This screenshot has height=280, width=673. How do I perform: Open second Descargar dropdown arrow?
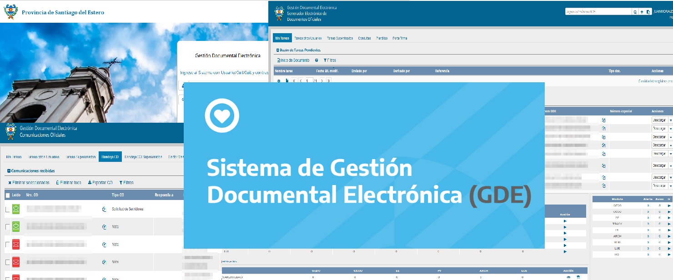670,129
